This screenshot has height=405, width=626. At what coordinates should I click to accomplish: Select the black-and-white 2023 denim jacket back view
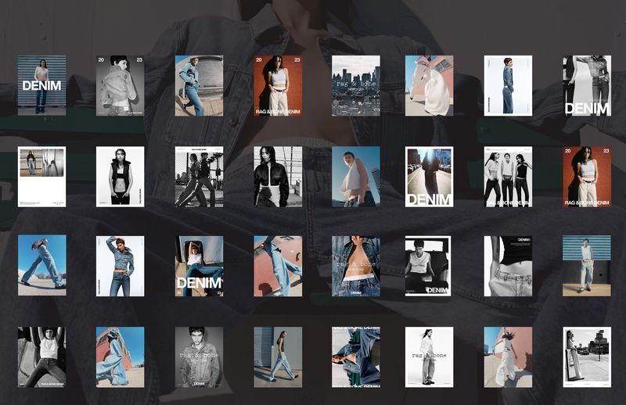[x=121, y=85]
